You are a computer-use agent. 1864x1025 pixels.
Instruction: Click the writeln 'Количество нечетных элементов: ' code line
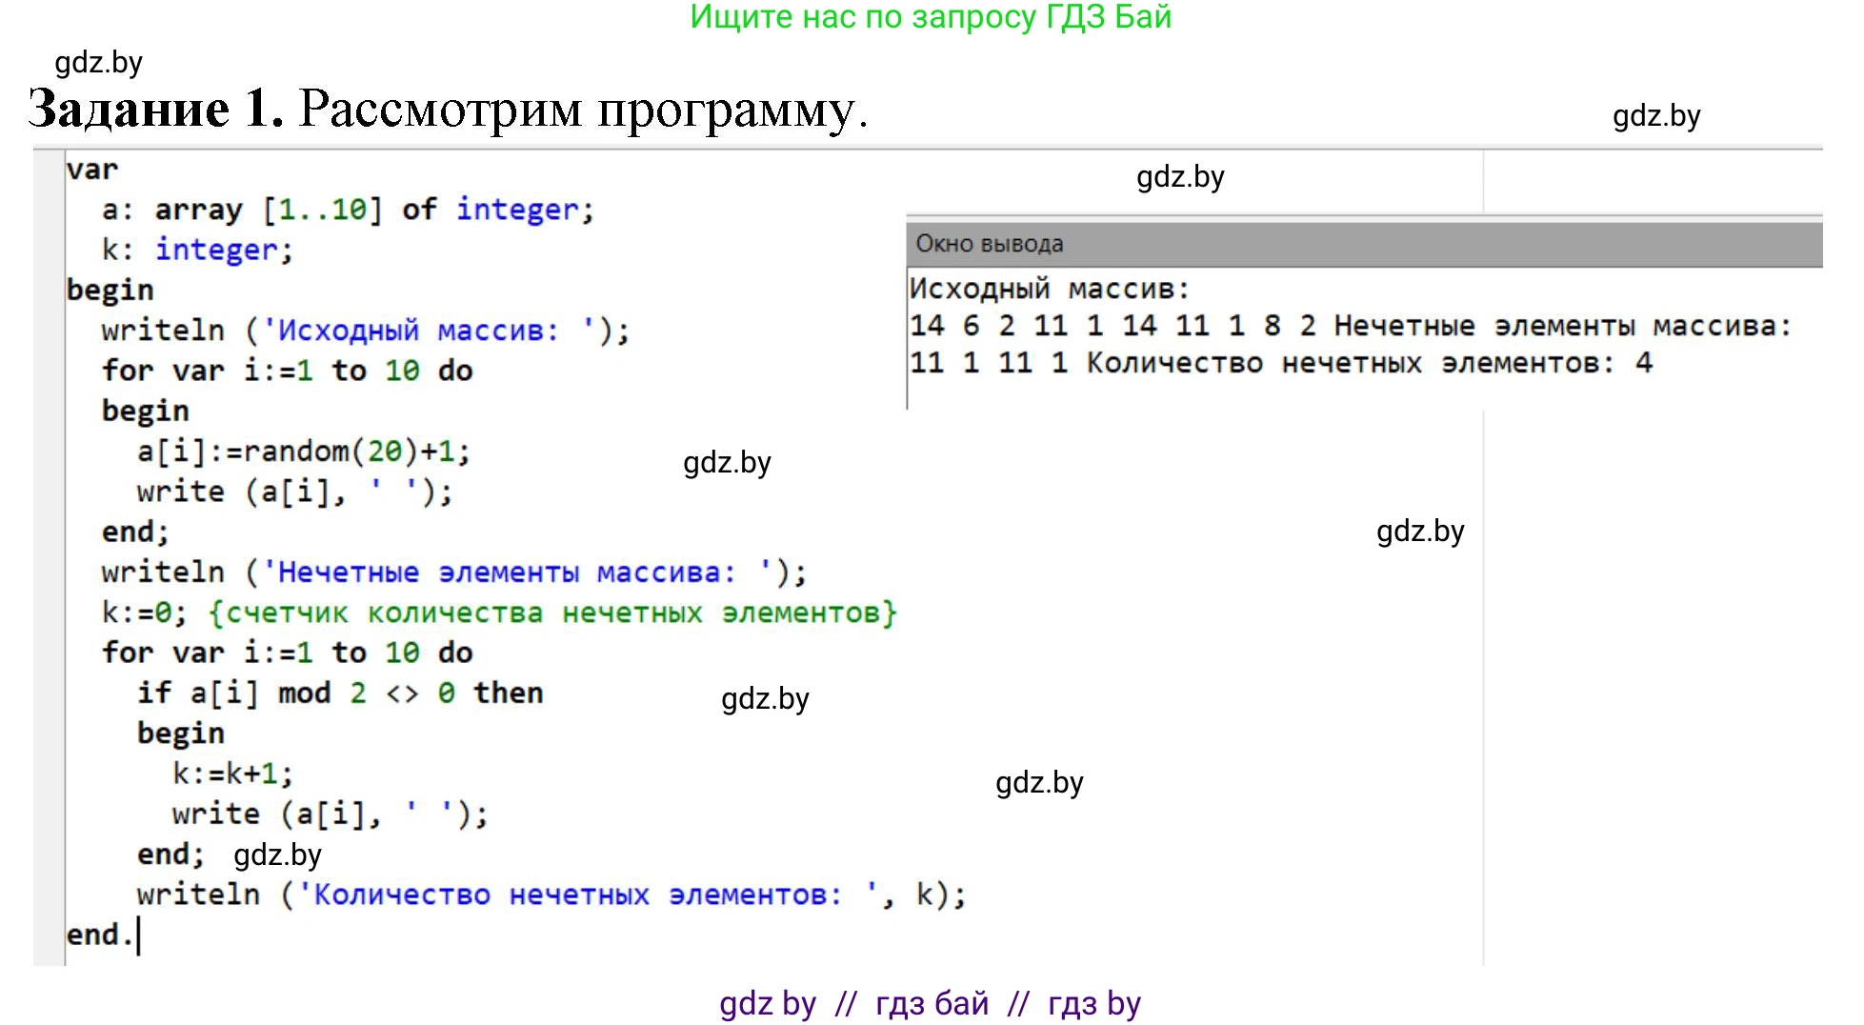click(x=551, y=894)
